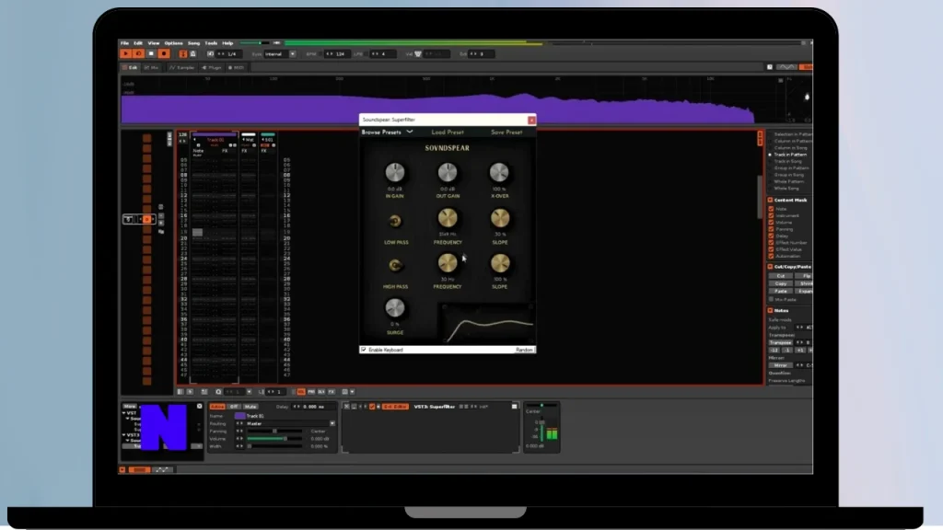
Task: Click the IN GAIN knob
Action: [394, 172]
